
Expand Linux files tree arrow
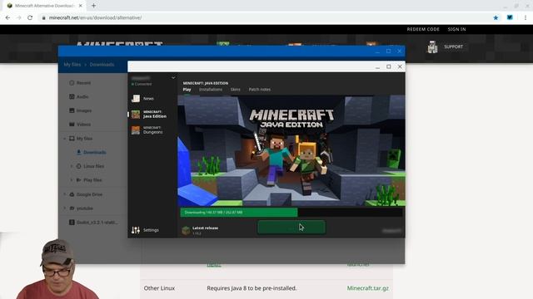click(72, 166)
